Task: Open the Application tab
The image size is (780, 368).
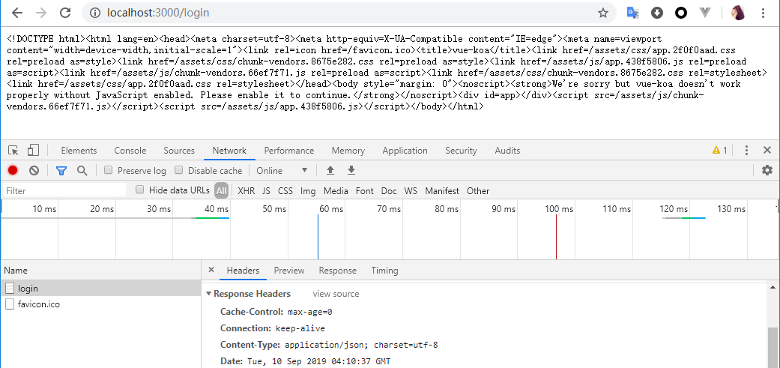Action: [x=405, y=151]
